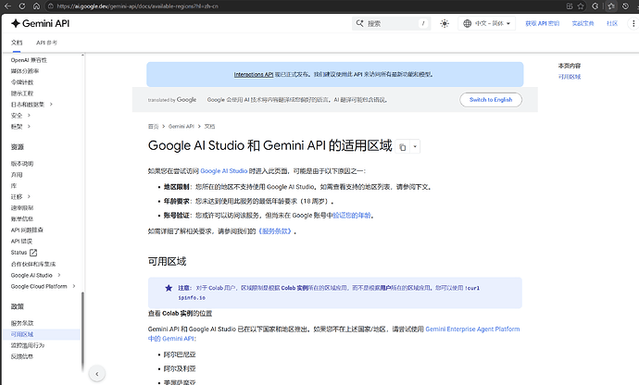Switch to the 文档 tab
Image resolution: width=639 pixels, height=385 pixels.
pyautogui.click(x=17, y=43)
